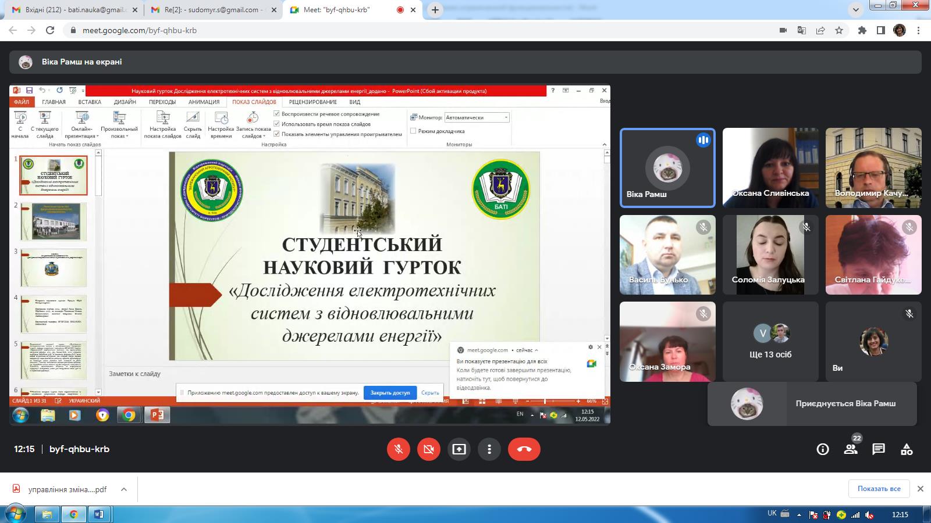Toggle 'Воспроизвести речевое сопровождение' checkbox
This screenshot has width=931, height=523.
(277, 114)
